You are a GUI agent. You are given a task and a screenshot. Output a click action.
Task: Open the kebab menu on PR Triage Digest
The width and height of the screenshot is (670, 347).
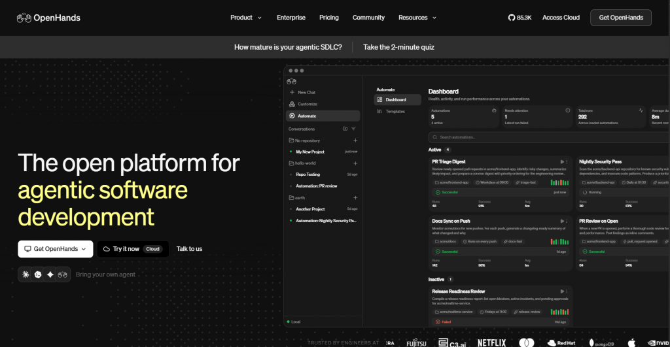tap(567, 162)
